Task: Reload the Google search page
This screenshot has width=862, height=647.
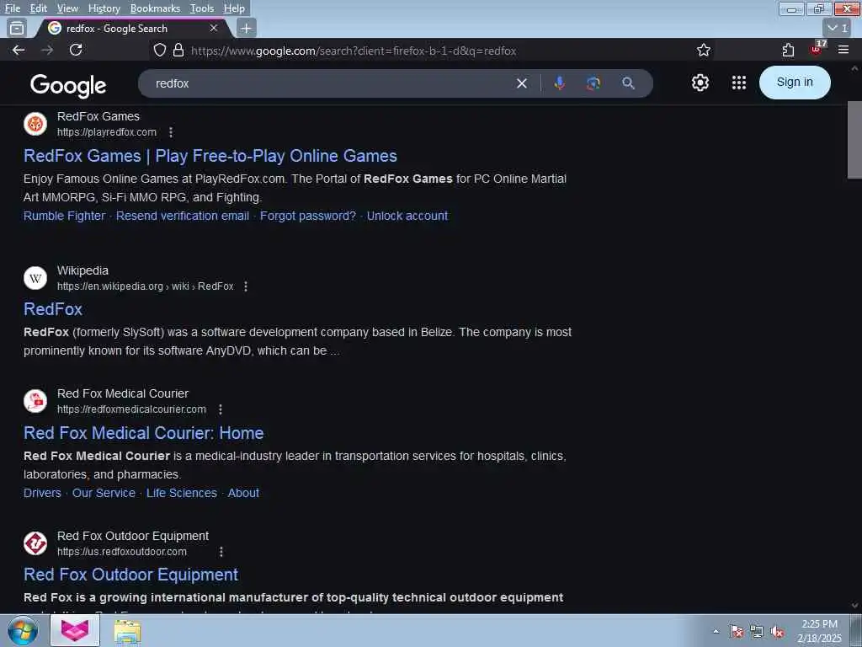Action: click(x=76, y=50)
